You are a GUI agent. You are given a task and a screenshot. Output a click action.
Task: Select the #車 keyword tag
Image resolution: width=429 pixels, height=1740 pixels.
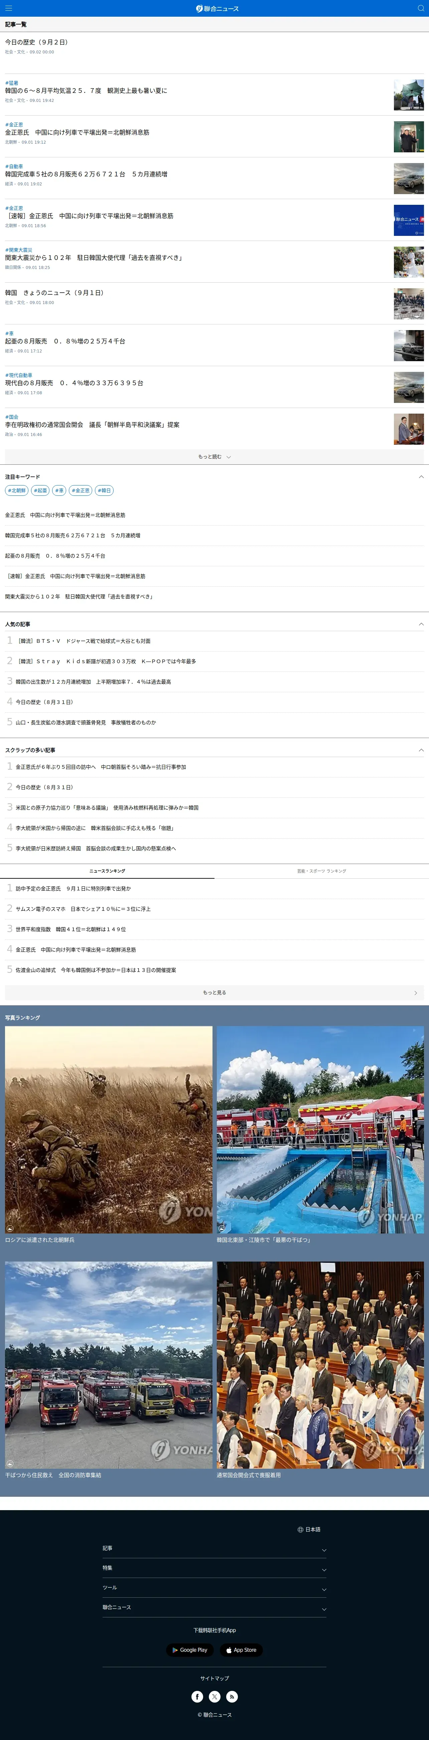[59, 490]
